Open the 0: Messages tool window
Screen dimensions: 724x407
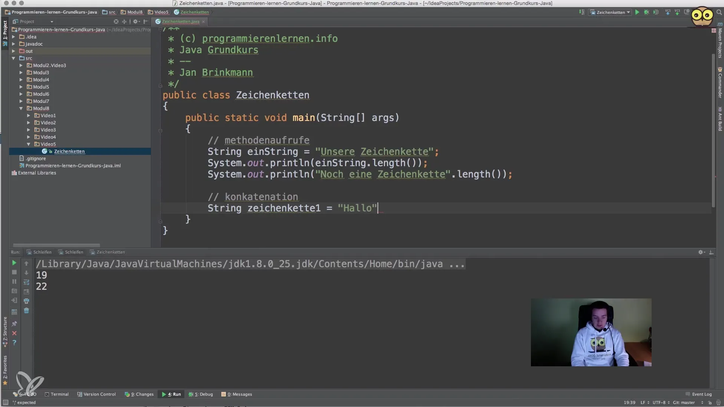[236, 394]
